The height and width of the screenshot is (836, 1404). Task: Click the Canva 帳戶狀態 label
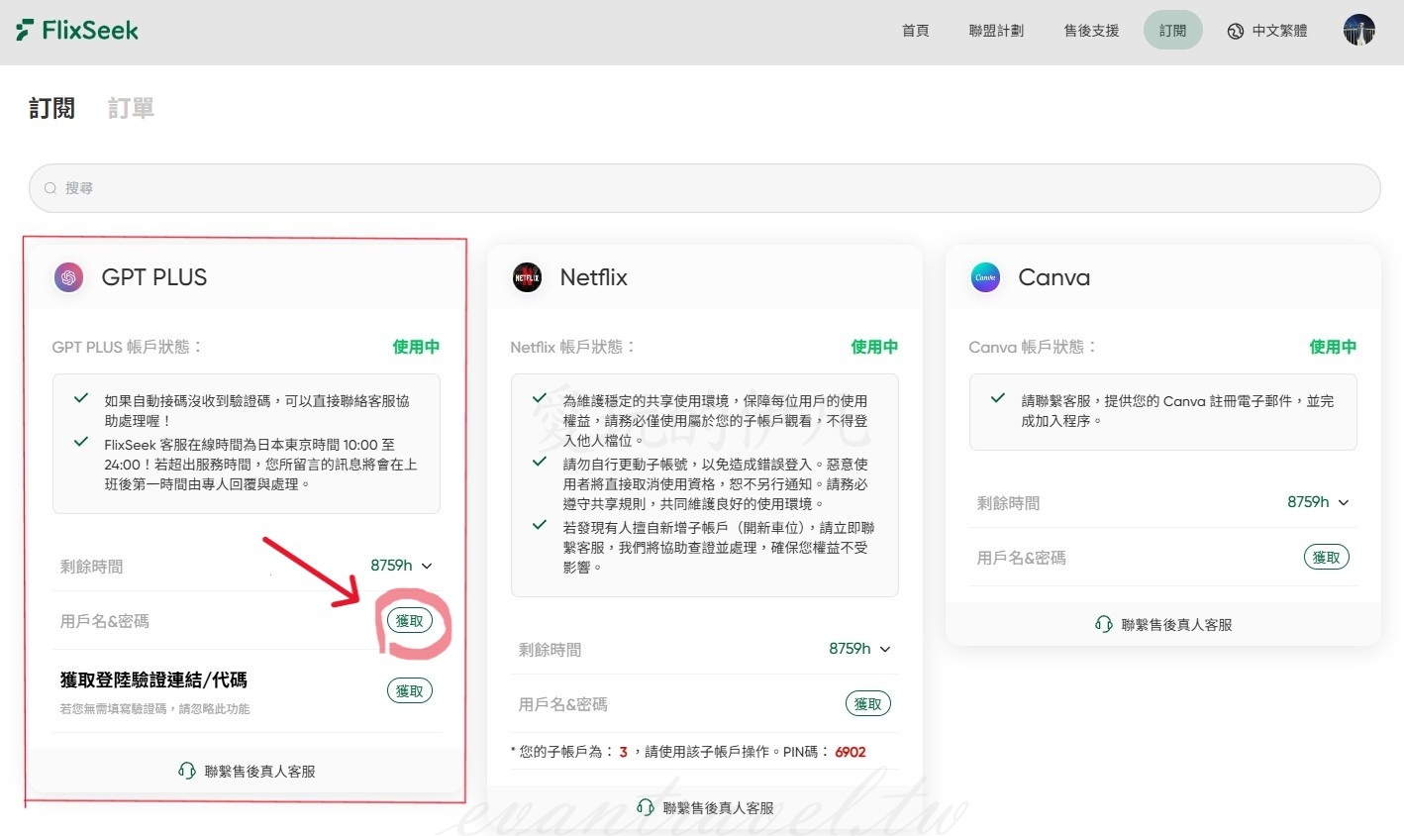[x=1033, y=347]
